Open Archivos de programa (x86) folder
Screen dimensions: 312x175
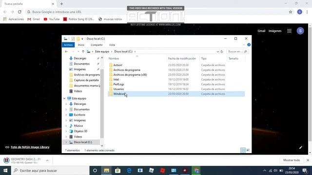click(130, 74)
